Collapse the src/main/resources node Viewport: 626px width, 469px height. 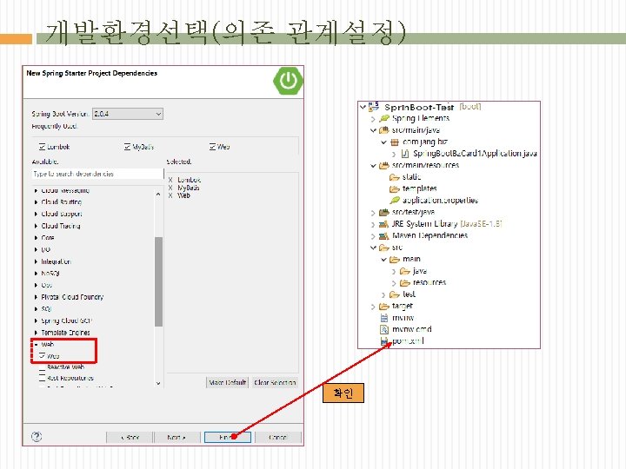coord(373,166)
